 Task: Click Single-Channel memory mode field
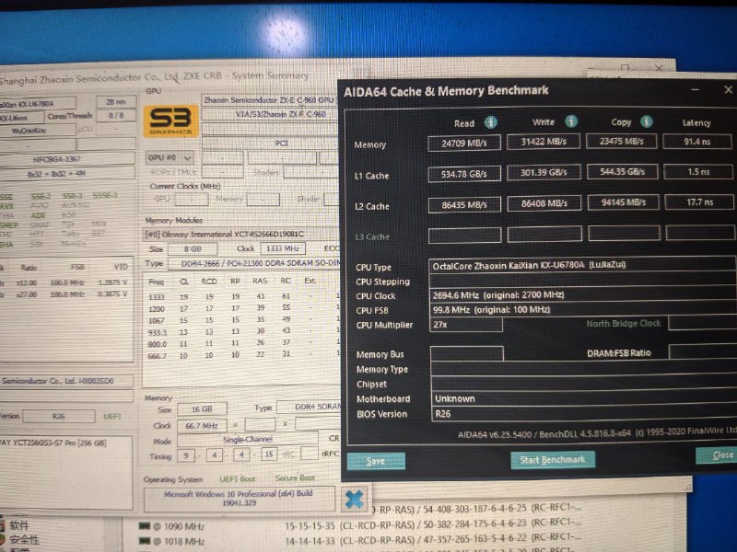[x=248, y=440]
